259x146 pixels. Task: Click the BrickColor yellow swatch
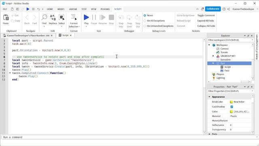point(231,102)
